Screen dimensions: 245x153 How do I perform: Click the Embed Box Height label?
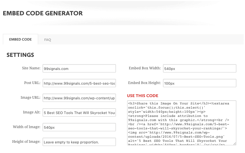click(144, 83)
